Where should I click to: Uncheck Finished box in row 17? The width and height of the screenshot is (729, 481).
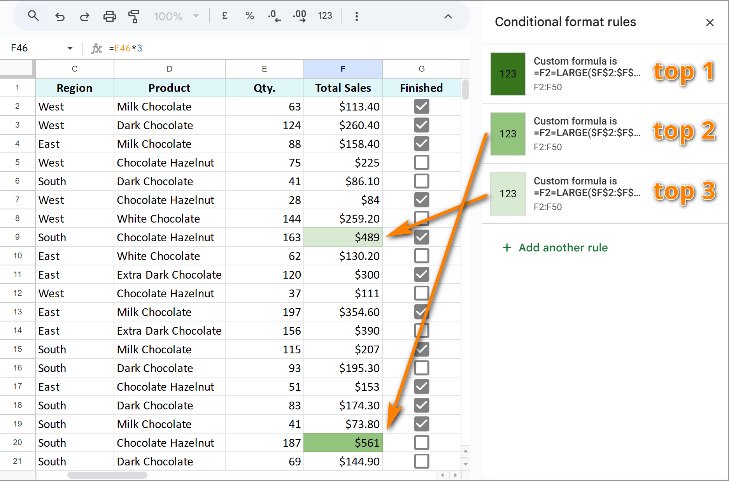tap(422, 386)
